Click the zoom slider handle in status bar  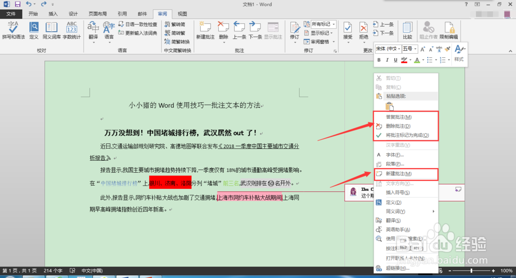472,270
